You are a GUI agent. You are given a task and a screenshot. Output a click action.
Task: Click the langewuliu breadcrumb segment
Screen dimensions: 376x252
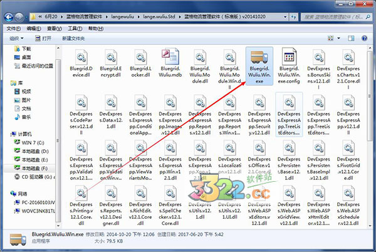[123, 16]
